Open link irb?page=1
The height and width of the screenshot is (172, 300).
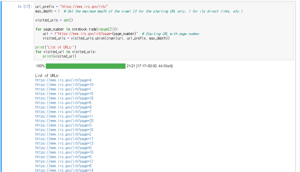tap(63, 89)
